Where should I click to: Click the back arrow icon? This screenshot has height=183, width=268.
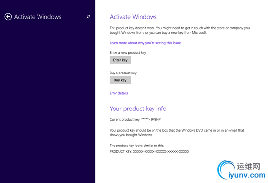(x=8, y=17)
